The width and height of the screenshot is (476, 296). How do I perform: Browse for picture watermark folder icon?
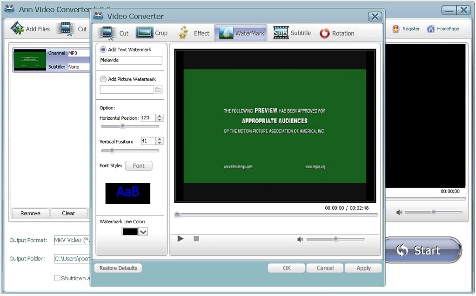click(158, 89)
